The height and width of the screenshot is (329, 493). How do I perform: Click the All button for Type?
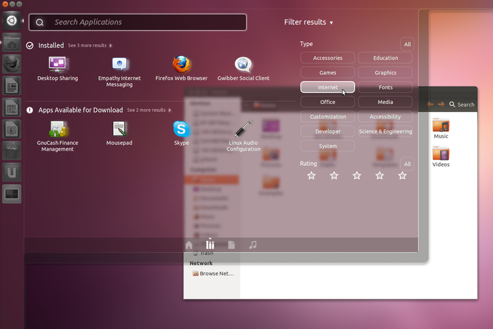(408, 44)
